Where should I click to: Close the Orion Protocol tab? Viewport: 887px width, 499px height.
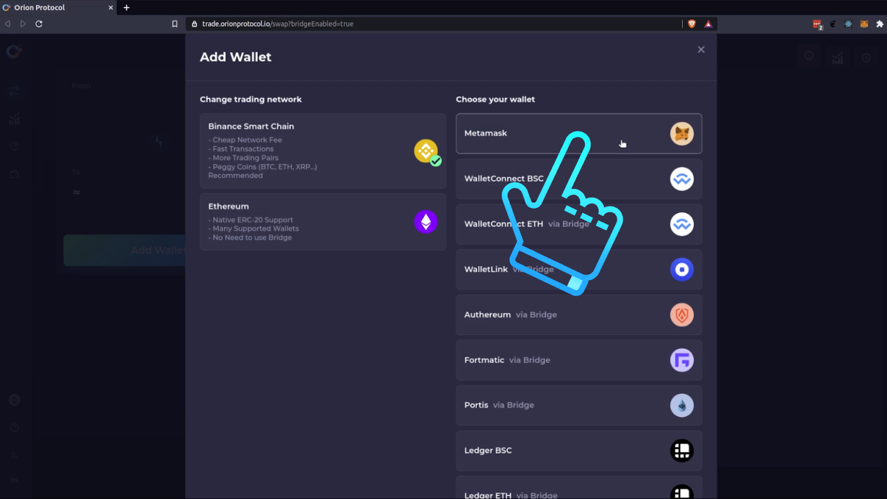111,8
